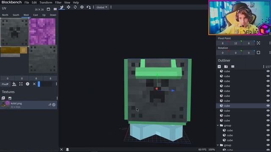Click the Pivot Point Z field with blue marker

point(249,43)
